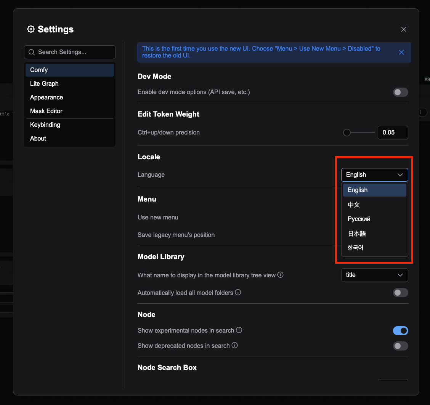Disable show experimental nodes in search
This screenshot has height=405, width=430.
click(401, 331)
